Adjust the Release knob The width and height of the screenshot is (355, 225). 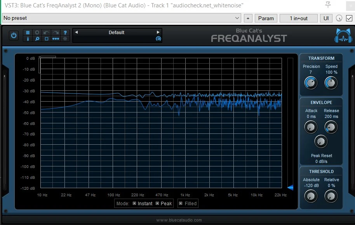point(331,127)
